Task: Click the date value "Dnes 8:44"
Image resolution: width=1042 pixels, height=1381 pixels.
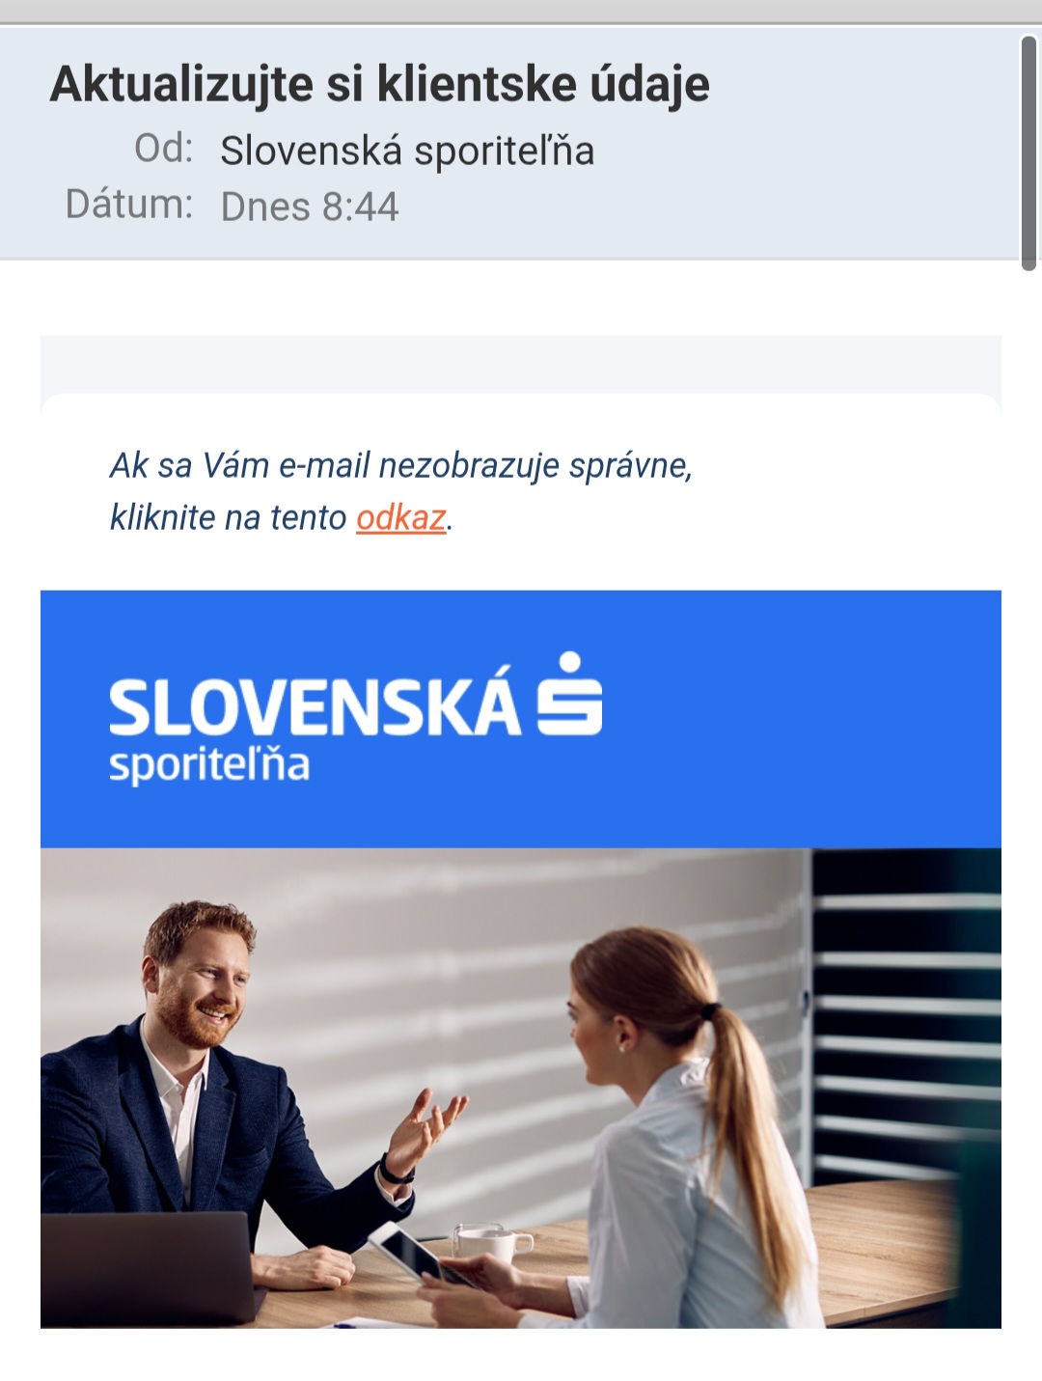Action: [x=310, y=207]
